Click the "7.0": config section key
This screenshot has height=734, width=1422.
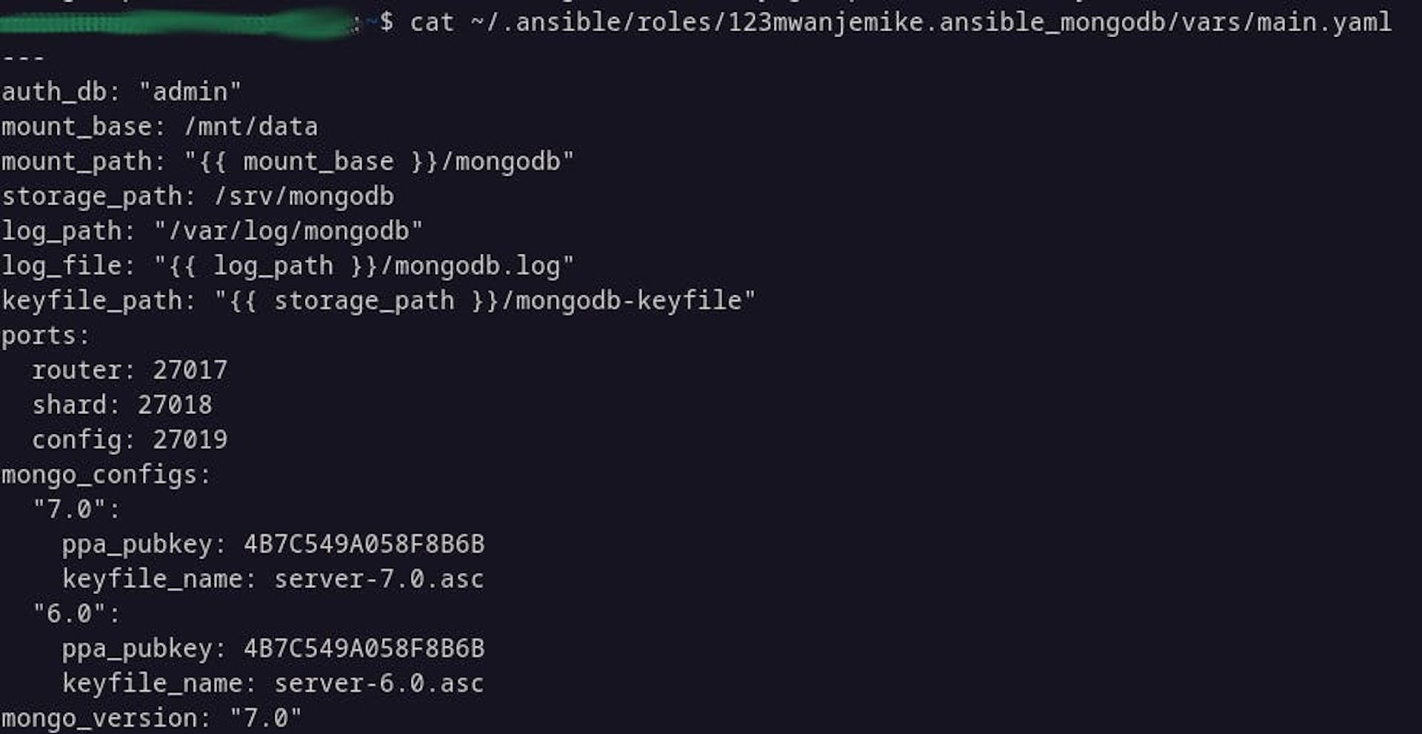(x=76, y=510)
